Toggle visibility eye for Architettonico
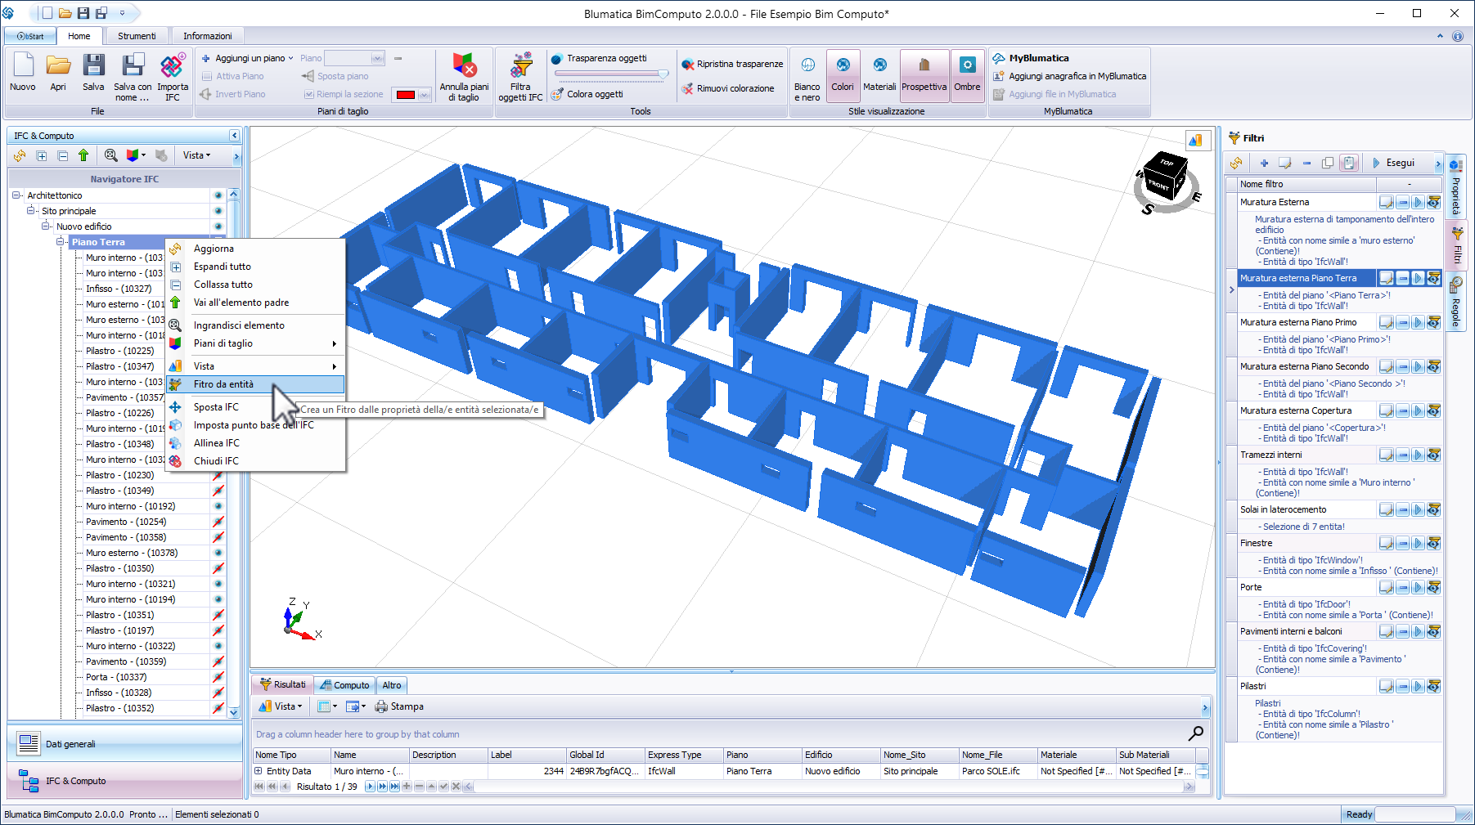Screen dimensions: 1475x825 click(218, 195)
